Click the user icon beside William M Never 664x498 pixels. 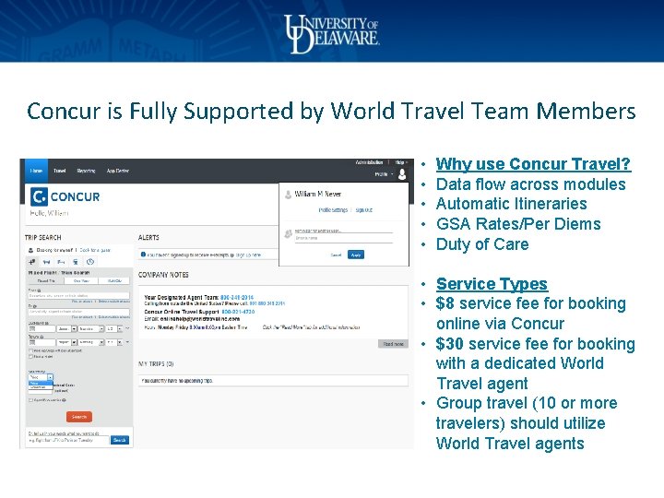point(288,195)
